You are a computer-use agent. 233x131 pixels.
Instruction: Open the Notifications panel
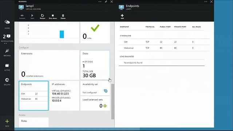(7, 38)
